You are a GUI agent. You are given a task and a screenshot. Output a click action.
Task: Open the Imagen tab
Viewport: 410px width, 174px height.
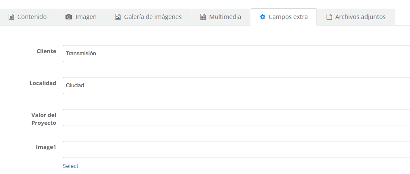click(81, 17)
